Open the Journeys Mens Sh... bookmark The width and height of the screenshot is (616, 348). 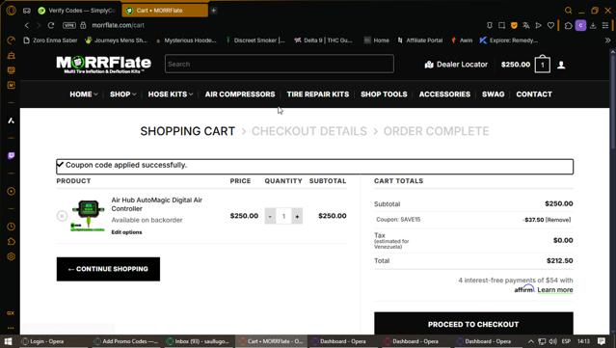(117, 40)
